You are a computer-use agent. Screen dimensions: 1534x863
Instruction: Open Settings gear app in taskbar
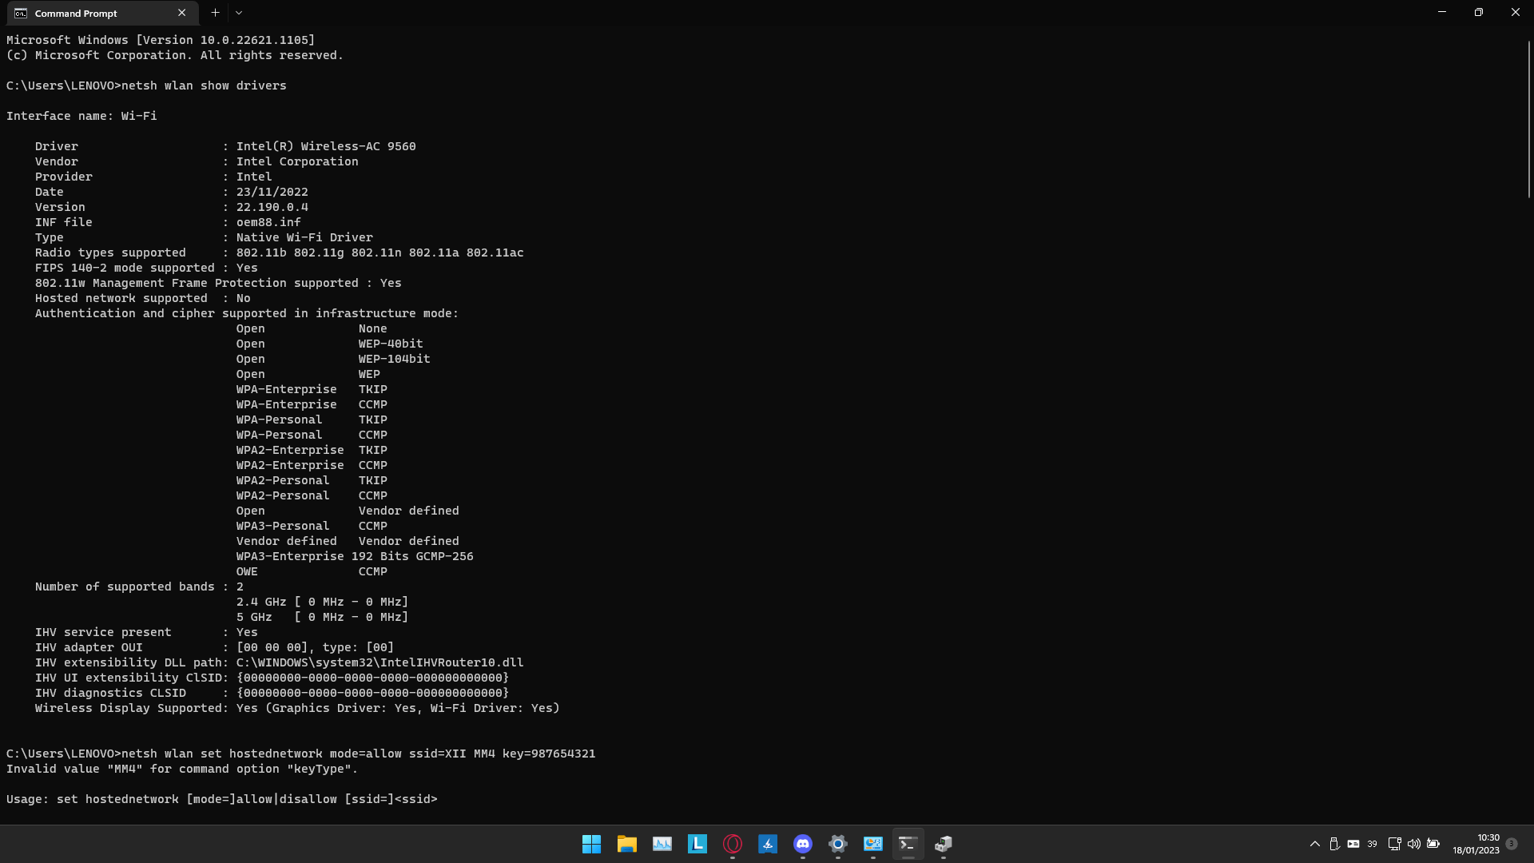coord(838,844)
